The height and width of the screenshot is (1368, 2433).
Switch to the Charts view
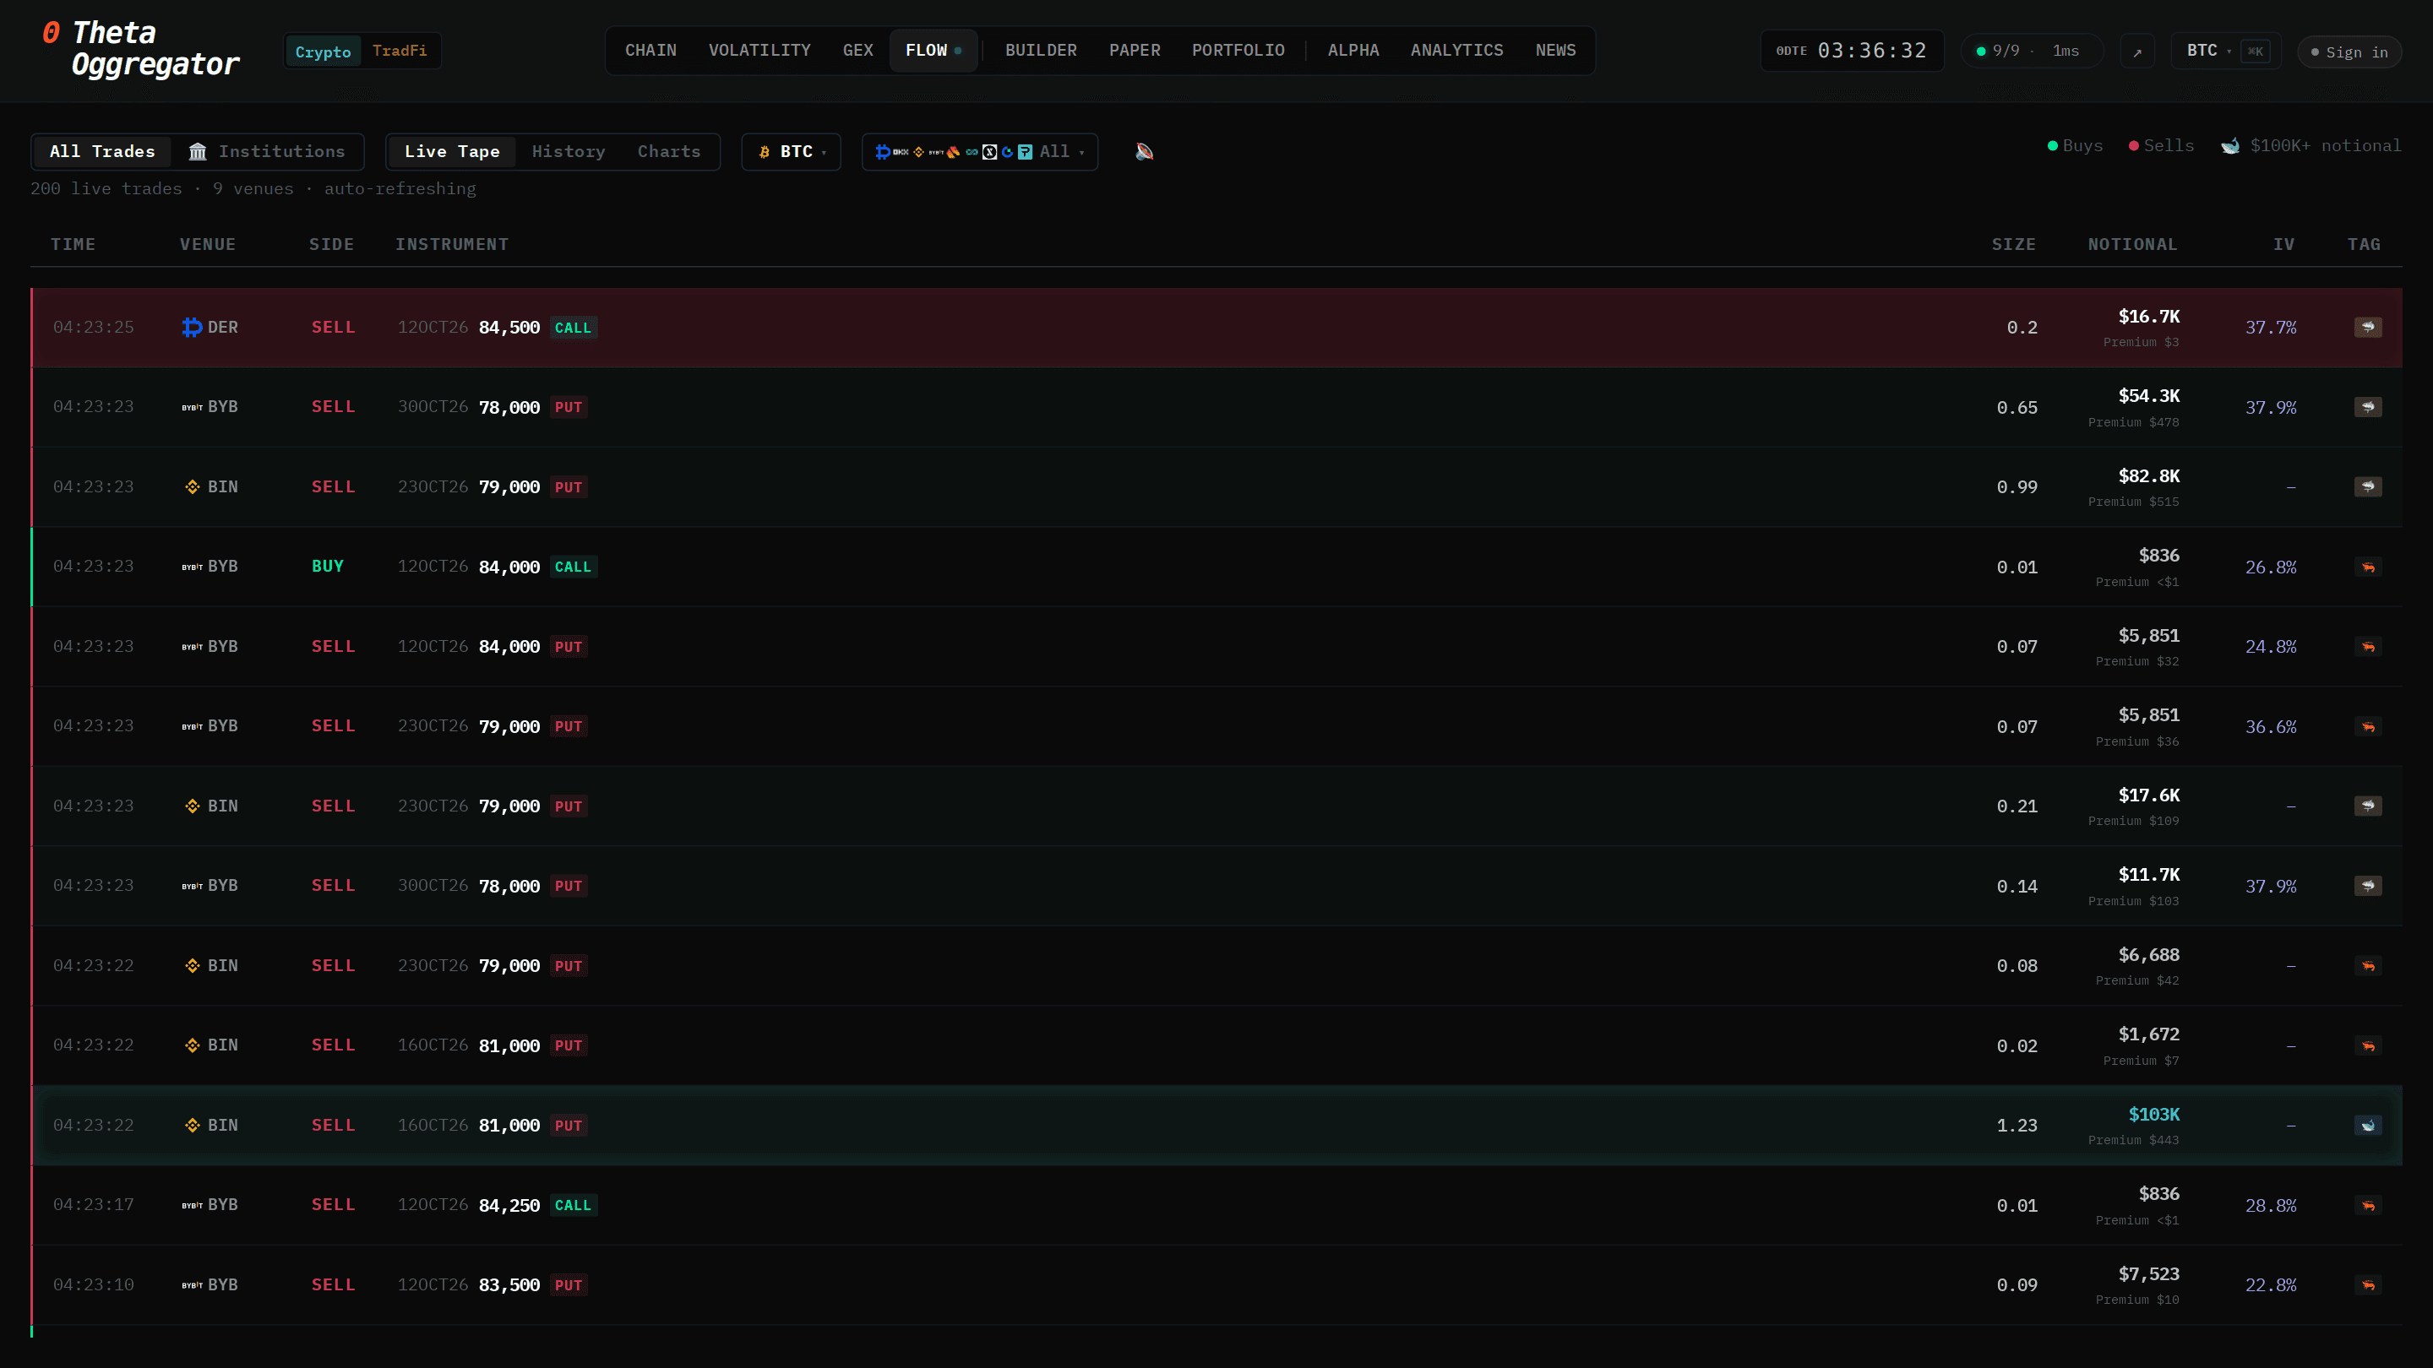(x=669, y=152)
